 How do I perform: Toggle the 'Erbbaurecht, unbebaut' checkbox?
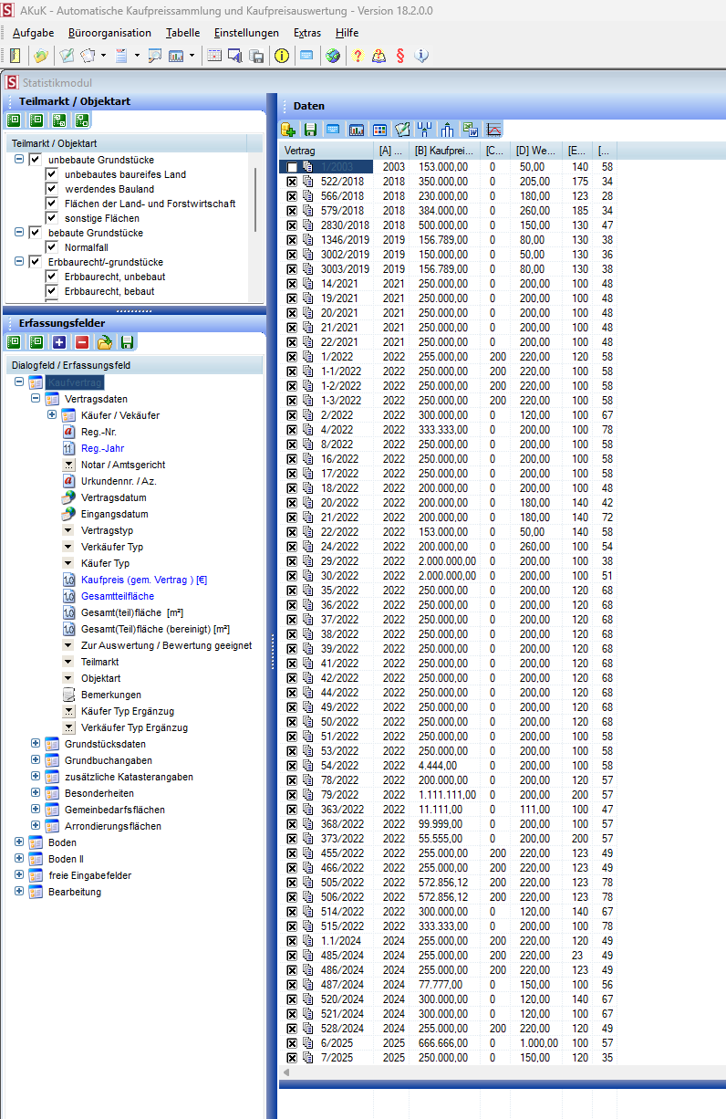(x=52, y=277)
